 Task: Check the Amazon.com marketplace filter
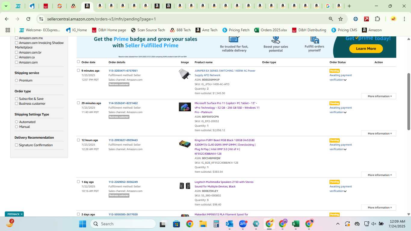pyautogui.click(x=17, y=62)
